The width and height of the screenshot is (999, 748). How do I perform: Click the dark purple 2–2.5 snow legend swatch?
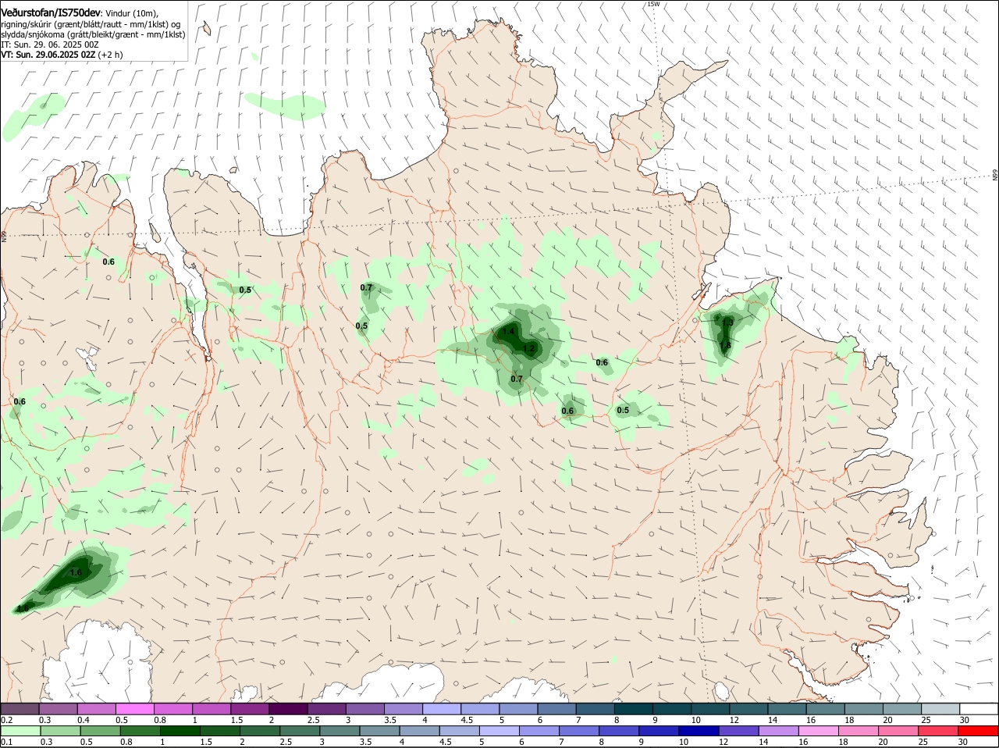pos(289,708)
